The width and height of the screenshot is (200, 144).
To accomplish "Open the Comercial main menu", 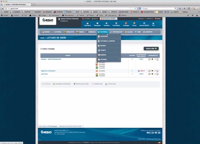I will tap(91, 32).
